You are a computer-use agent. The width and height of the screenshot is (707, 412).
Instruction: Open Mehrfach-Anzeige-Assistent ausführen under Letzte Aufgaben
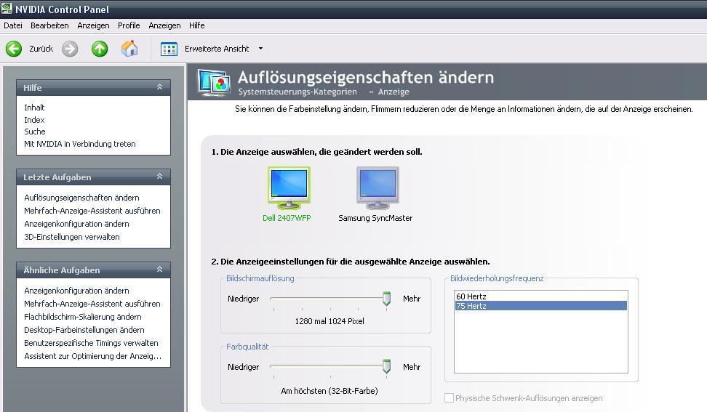coord(92,211)
